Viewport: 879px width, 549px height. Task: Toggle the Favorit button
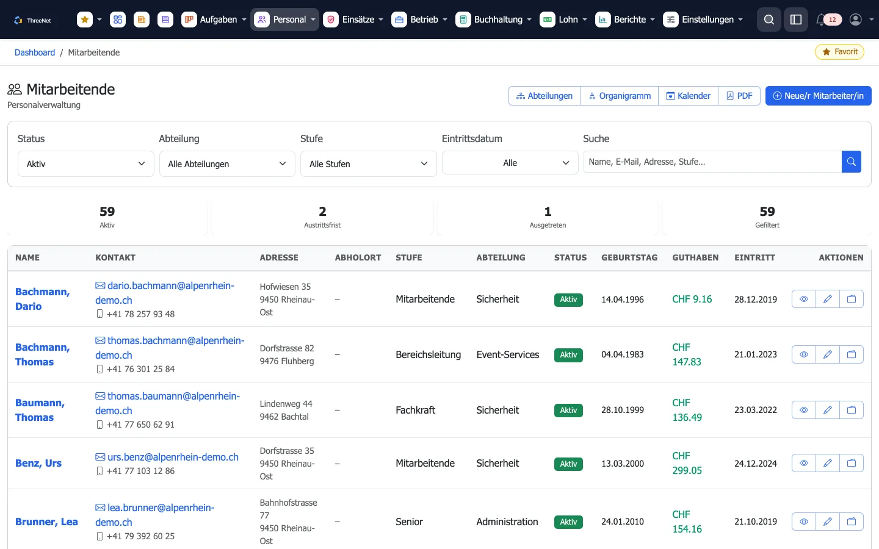[x=839, y=52]
